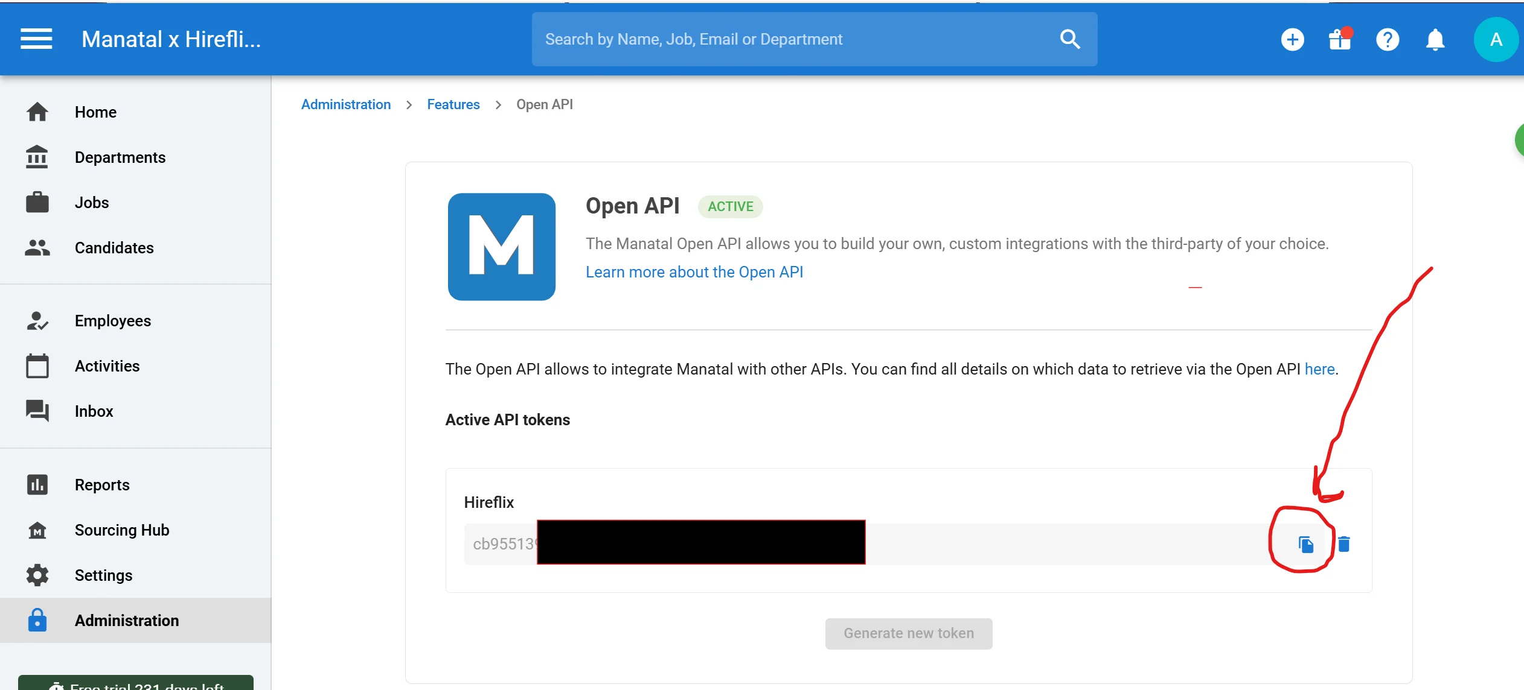This screenshot has width=1524, height=690.
Task: Follow the Administration breadcrumb link
Action: tap(346, 104)
